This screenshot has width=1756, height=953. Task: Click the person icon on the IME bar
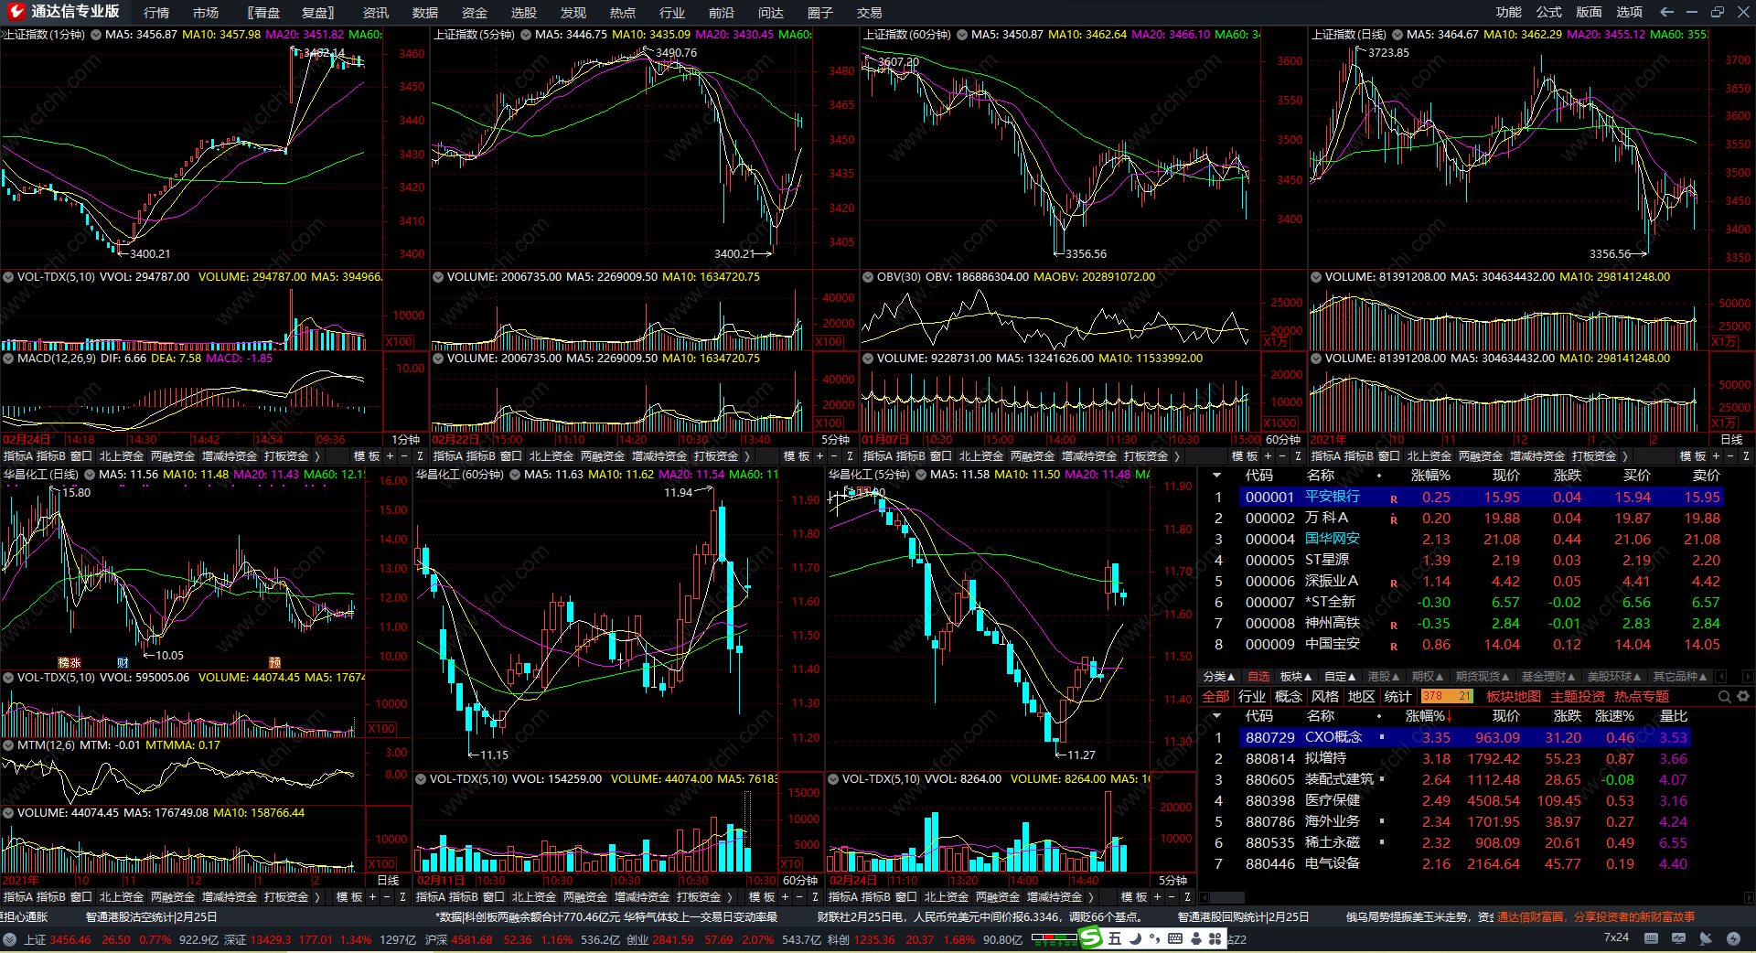[1195, 938]
